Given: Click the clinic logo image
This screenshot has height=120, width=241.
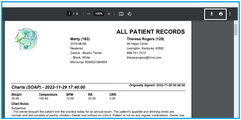Looking at the screenshot, I should [x=26, y=39].
